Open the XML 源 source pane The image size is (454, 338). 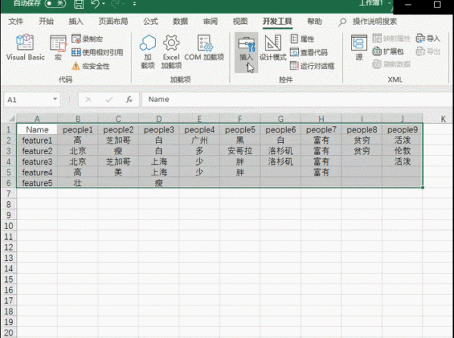(359, 47)
